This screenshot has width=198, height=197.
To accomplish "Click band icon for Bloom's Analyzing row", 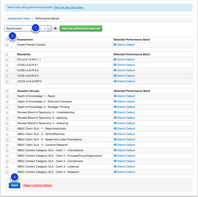I will pyautogui.click(x=115, y=123).
